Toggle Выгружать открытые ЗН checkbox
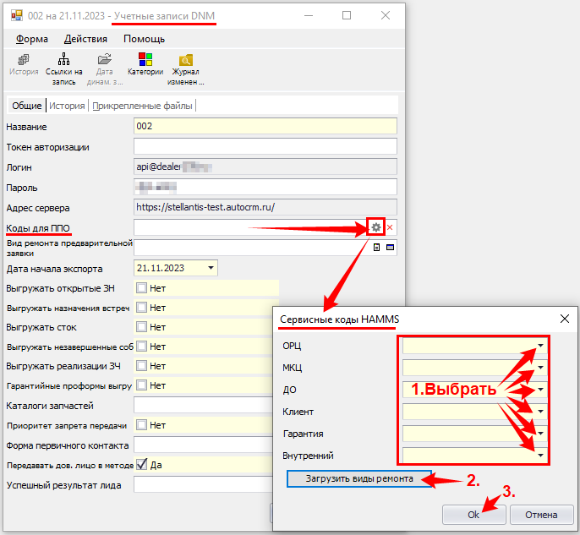Image resolution: width=580 pixels, height=535 pixels. [x=142, y=288]
